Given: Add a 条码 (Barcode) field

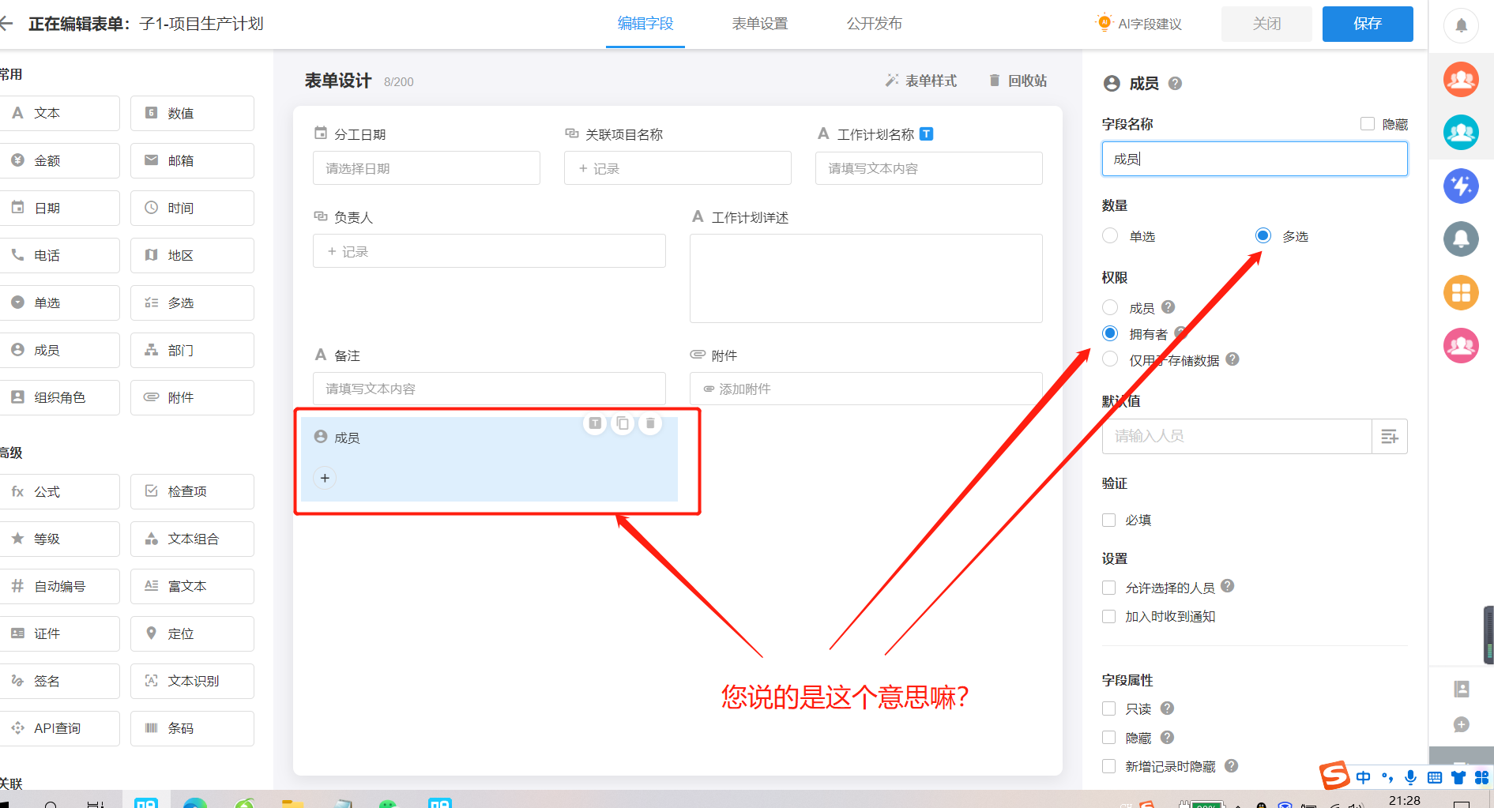Looking at the screenshot, I should (x=191, y=727).
